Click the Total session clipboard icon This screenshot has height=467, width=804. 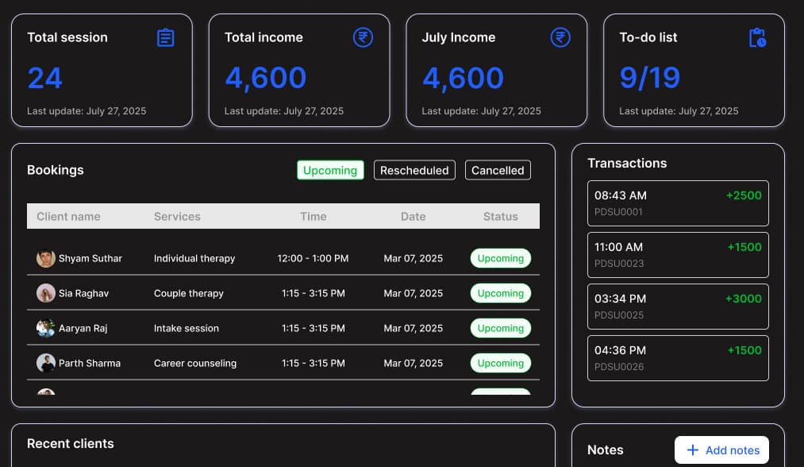pyautogui.click(x=166, y=37)
